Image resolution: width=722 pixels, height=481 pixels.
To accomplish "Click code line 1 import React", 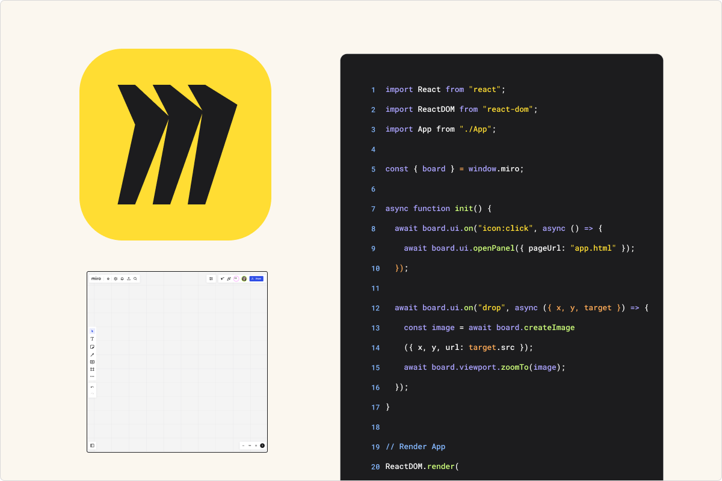I will point(444,90).
